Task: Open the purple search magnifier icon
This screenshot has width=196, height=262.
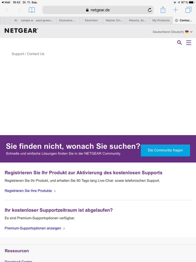Action: click(x=179, y=42)
